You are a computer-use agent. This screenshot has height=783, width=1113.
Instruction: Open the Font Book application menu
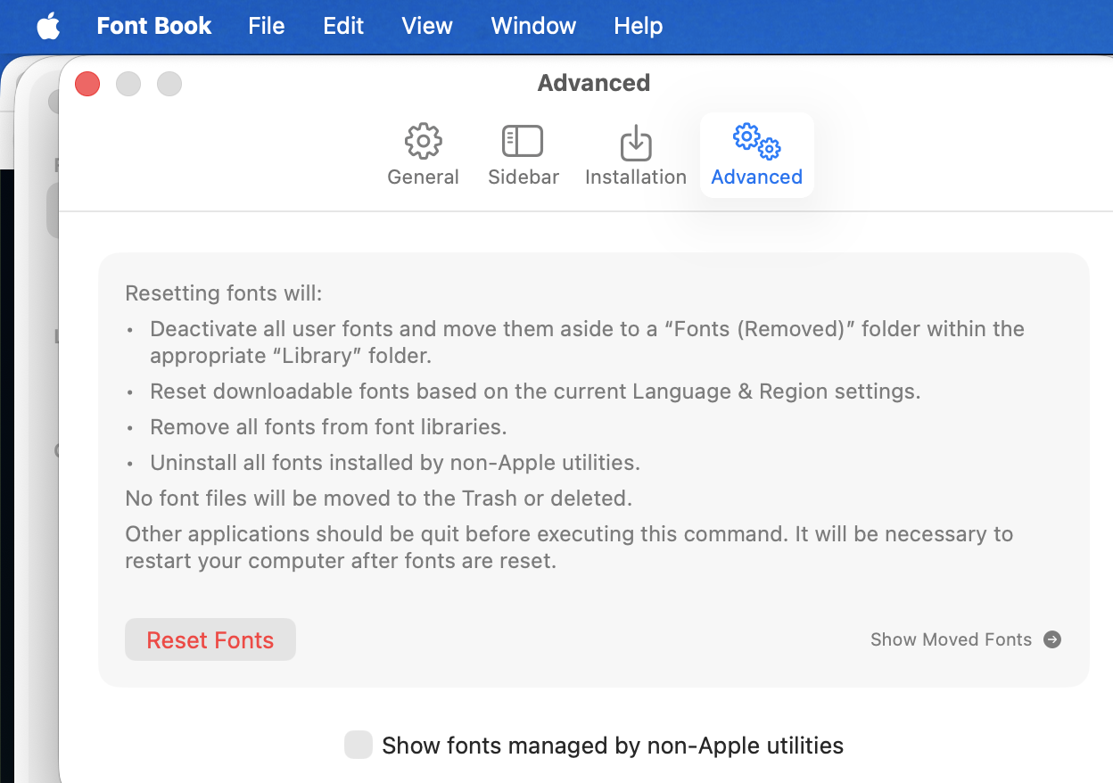[153, 26]
